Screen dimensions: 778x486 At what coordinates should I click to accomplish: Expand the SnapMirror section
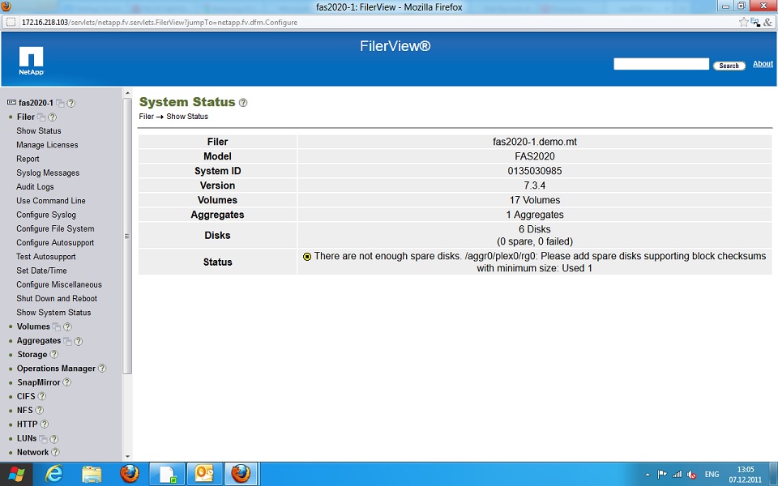click(x=11, y=382)
